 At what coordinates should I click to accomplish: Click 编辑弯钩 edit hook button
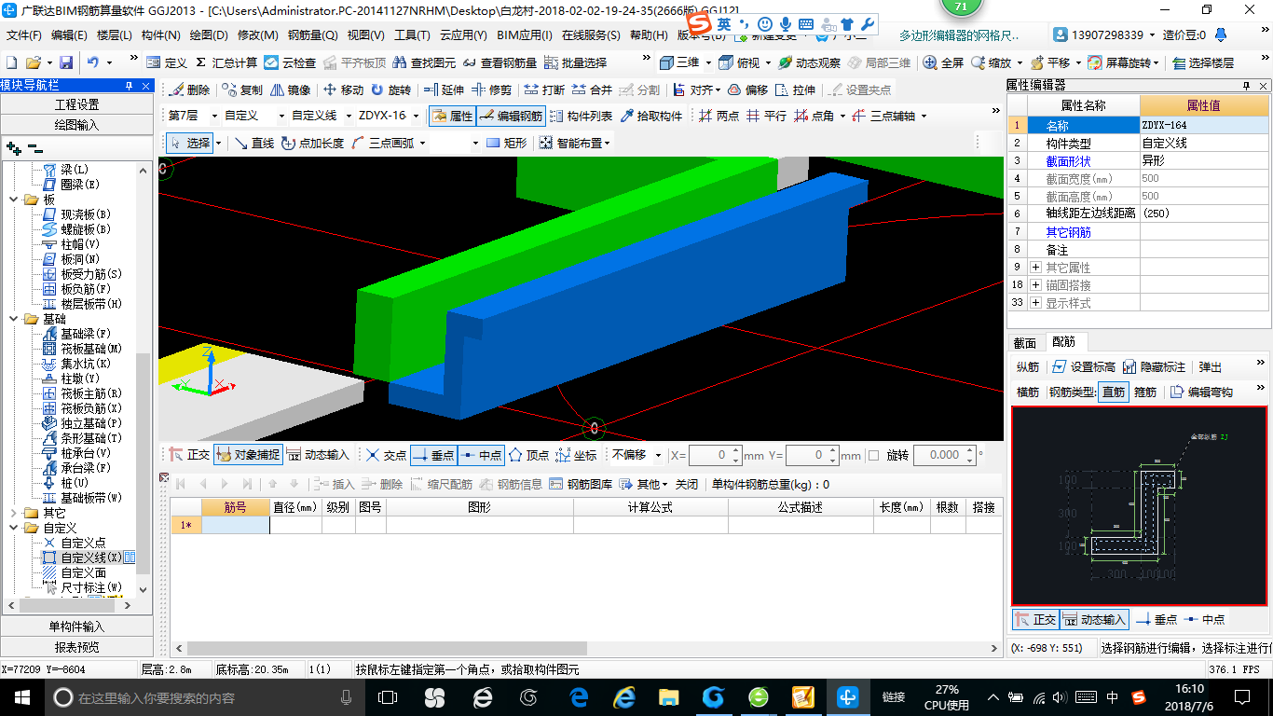click(x=1202, y=392)
